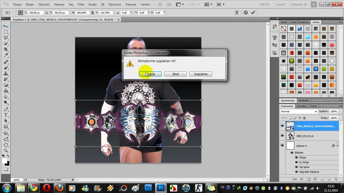This screenshot has width=344, height=193.
Task: Switch to the Renk Örnekleri tab
Action: (x=300, y=22)
